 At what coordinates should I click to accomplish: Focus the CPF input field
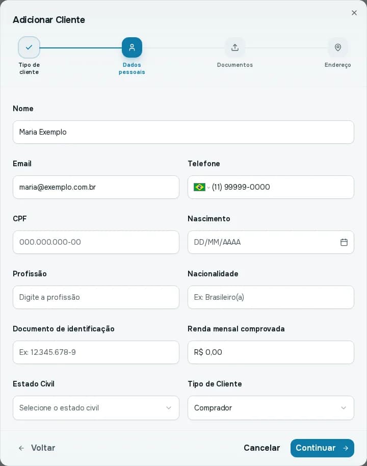[x=96, y=242]
